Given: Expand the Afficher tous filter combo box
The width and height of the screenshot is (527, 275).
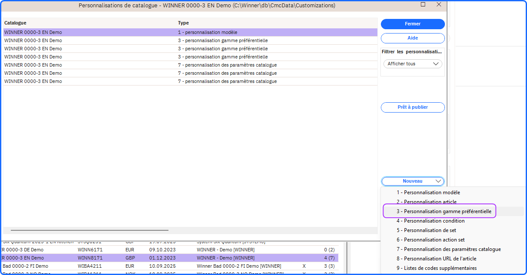Looking at the screenshot, I should click(413, 64).
